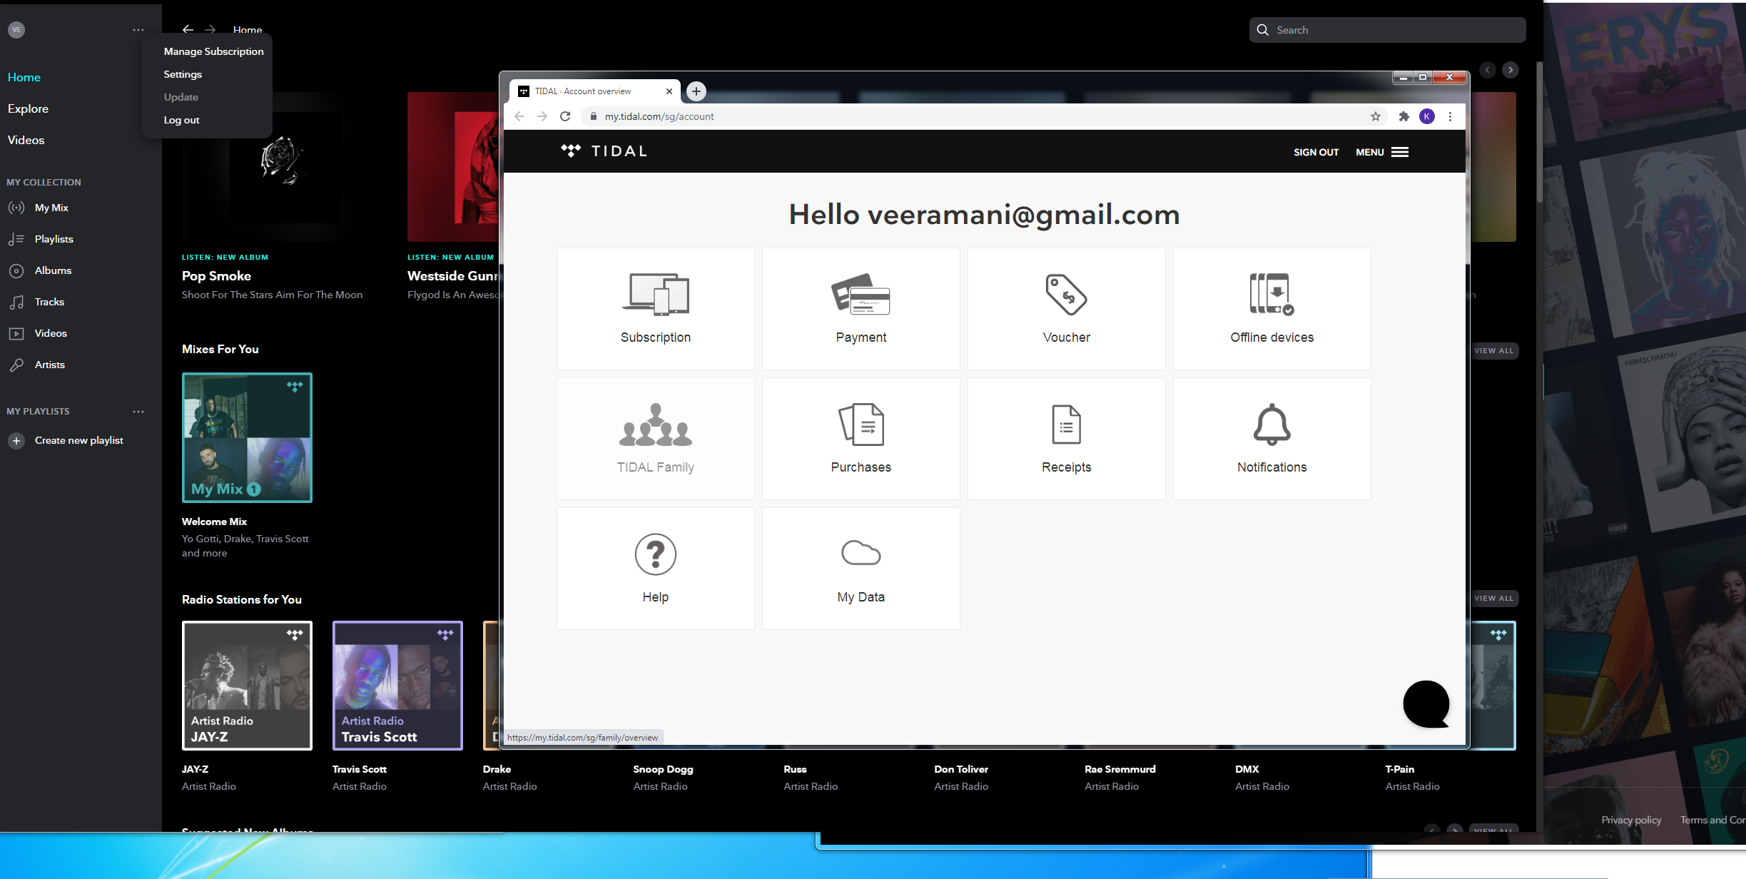Viewport: 1746px width, 879px height.
Task: Click the TIDAL app forward arrow
Action: [210, 29]
